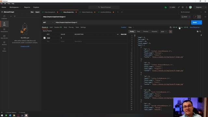The image size is (208, 117).
Task: Open the settings gear in the header
Action: [x=183, y=7]
